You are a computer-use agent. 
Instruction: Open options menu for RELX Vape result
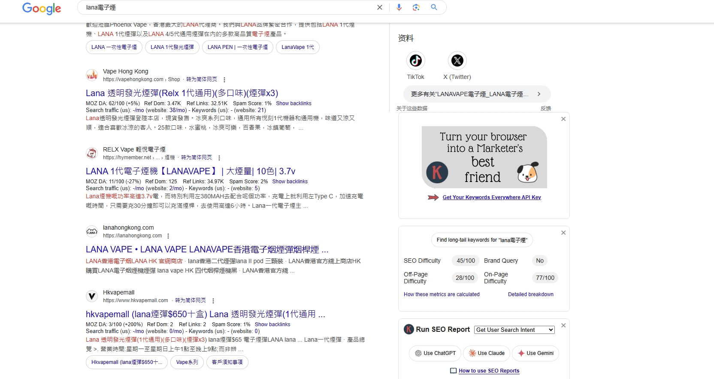(219, 158)
